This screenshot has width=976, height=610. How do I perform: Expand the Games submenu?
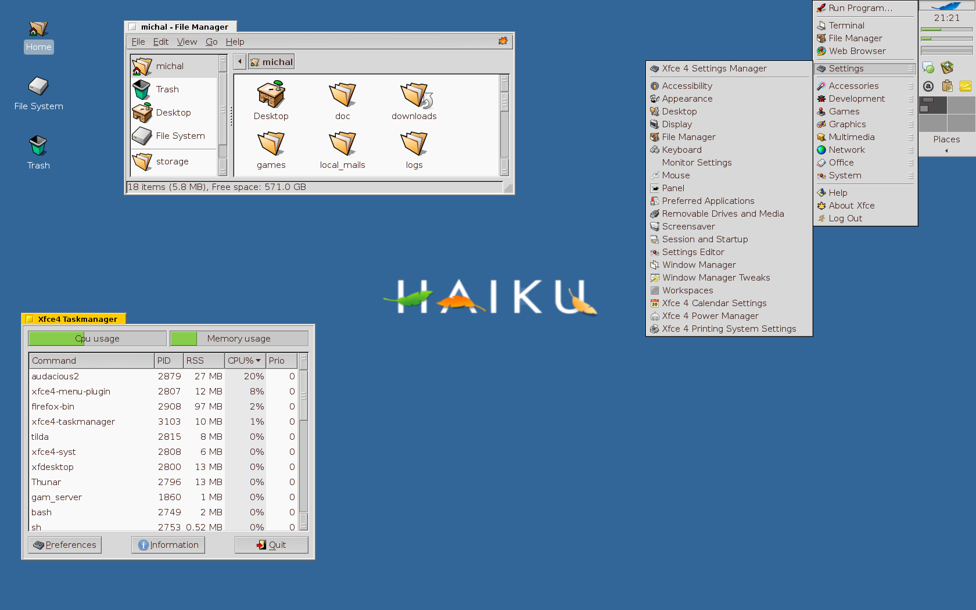click(865, 112)
